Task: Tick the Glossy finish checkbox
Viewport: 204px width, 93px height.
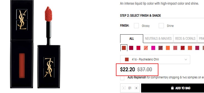Action: 136,26
